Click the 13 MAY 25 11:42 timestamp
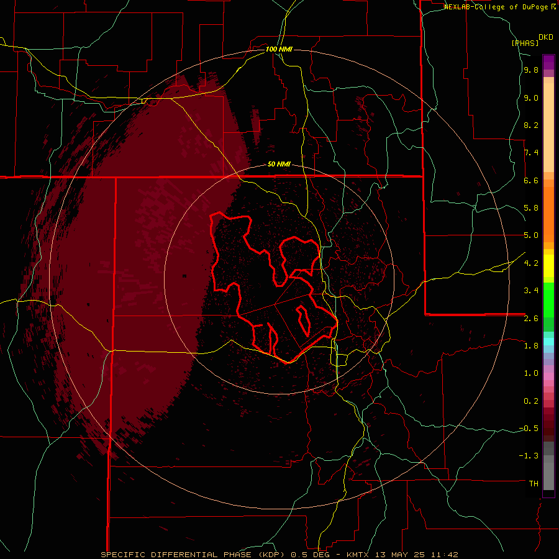The image size is (559, 559). (416, 555)
